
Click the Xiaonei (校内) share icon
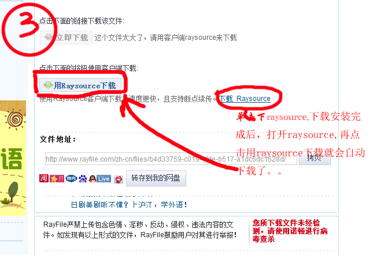[x=72, y=178]
